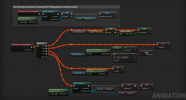Select the Sequence node header
Screen dimensions: 186x100
[x=42, y=43]
